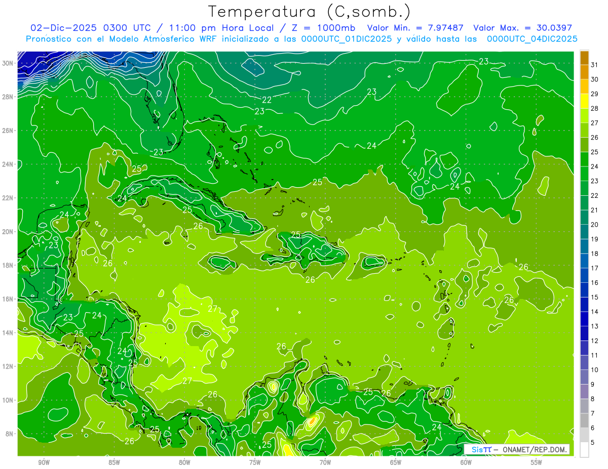
Task: Click the colorbar label 31
Action: pyautogui.click(x=595, y=65)
